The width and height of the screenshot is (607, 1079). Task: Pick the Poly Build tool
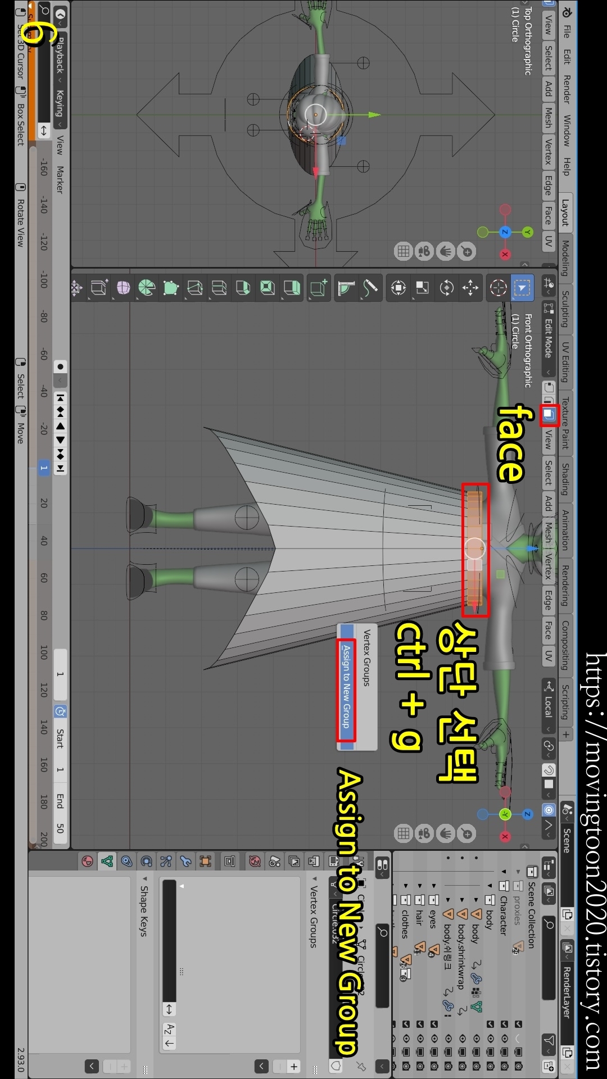pos(170,288)
